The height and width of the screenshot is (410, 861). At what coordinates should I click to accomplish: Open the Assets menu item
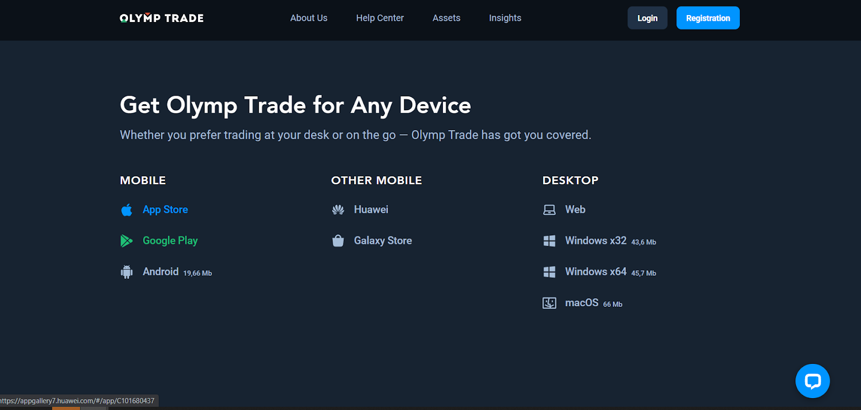[447, 18]
